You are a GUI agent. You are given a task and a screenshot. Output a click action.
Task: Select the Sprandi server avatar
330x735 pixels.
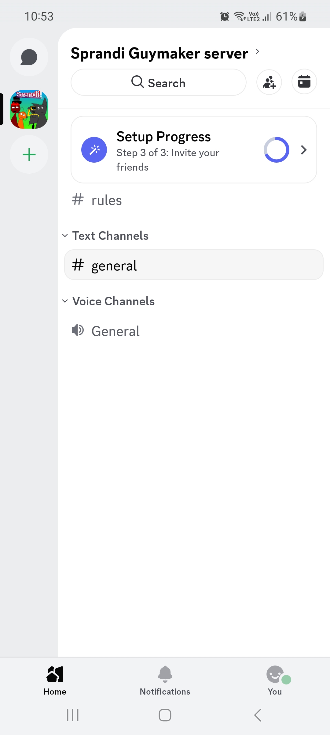tap(29, 109)
